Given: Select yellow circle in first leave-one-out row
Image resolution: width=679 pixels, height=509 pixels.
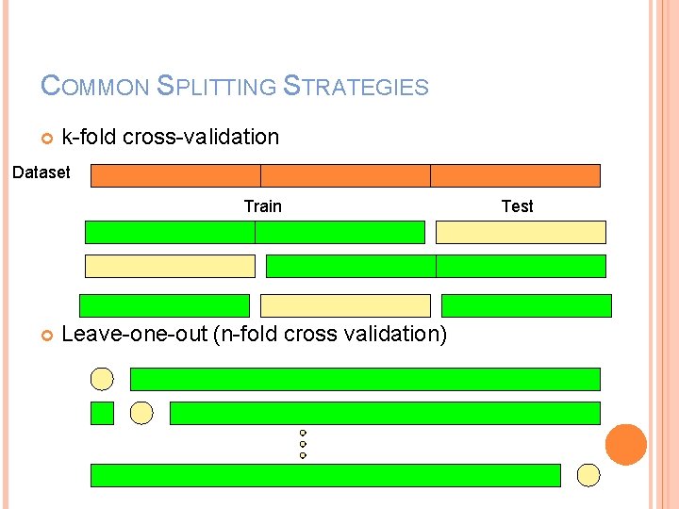Looking at the screenshot, I should [x=101, y=379].
